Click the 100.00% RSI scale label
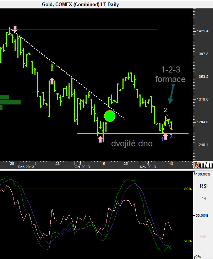This screenshot has width=213, height=259. [x=203, y=174]
